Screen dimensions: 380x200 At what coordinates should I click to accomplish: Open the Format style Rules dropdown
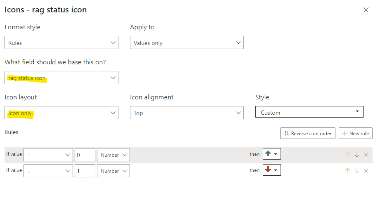(61, 42)
